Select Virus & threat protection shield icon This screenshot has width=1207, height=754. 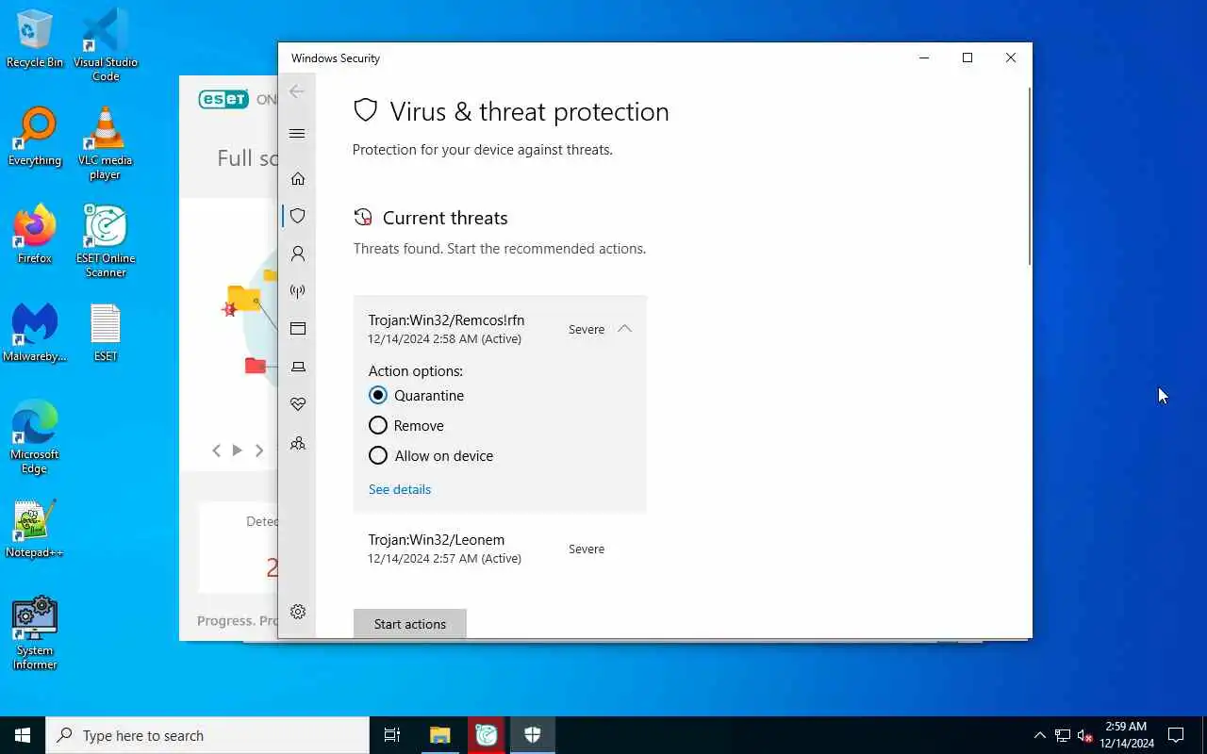[x=298, y=216]
